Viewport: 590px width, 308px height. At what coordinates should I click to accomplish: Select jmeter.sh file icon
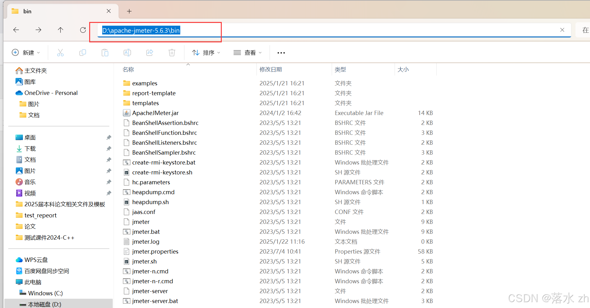126,261
